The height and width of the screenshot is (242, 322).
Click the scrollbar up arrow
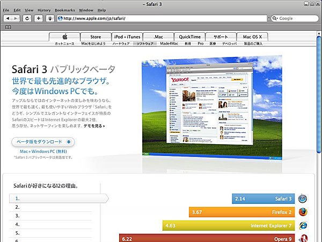tap(319, 33)
